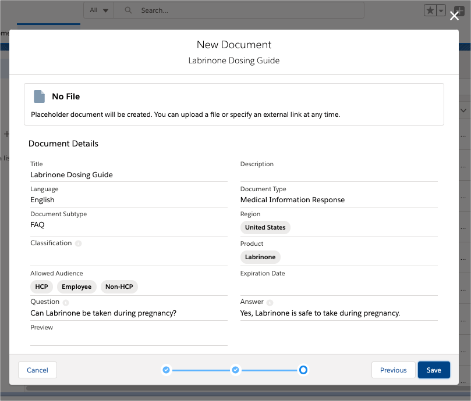Image resolution: width=471 pixels, height=401 pixels.
Task: Click the current third progress step
Action: (303, 370)
